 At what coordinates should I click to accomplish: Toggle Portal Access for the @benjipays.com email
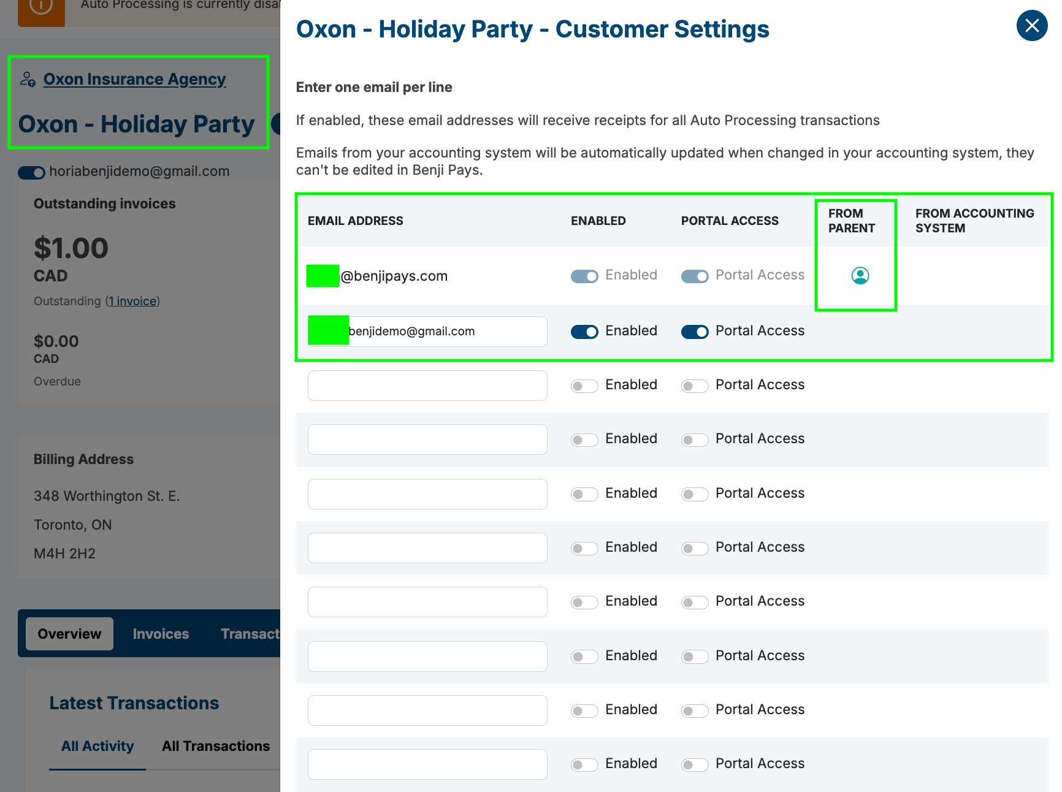coord(694,276)
